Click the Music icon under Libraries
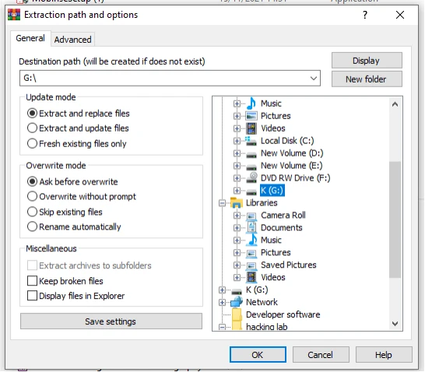Viewport: 425px width, 372px height. click(251, 240)
